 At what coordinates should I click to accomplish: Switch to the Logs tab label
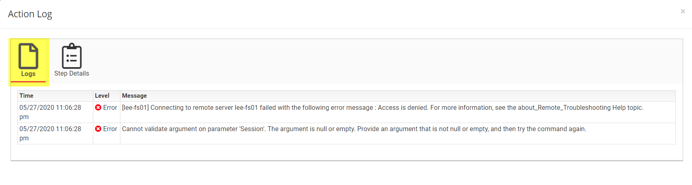28,74
